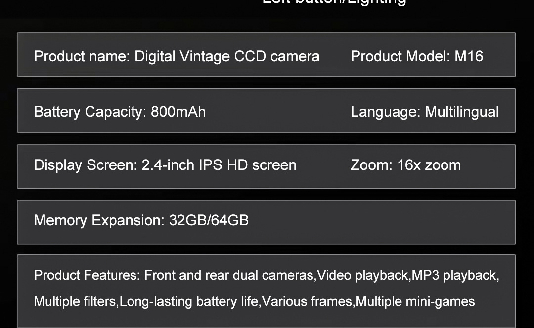Screen dimensions: 534x328
Task: Click the 'Product name:' label
Action: pyautogui.click(x=82, y=56)
